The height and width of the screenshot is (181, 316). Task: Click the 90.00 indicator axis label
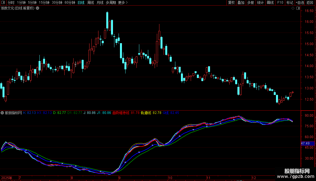(309, 116)
